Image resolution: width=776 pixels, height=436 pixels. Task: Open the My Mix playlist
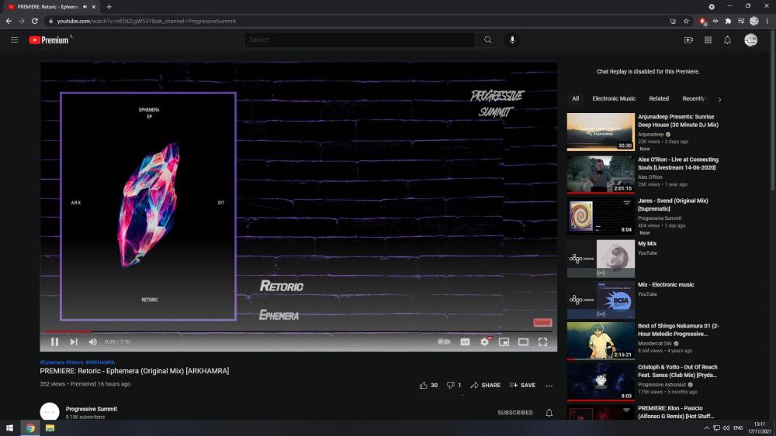pos(647,243)
